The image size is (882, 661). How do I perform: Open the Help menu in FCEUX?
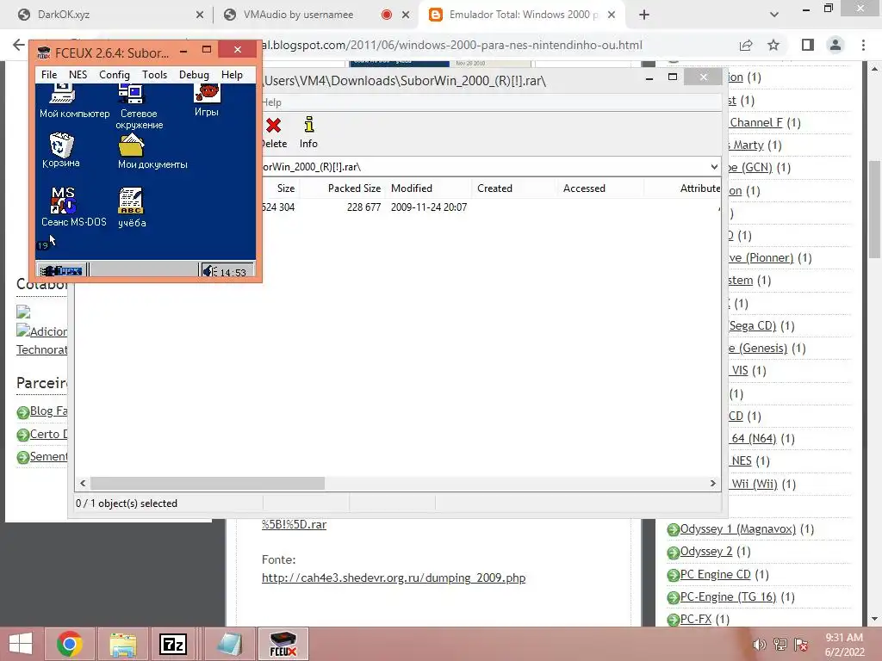tap(232, 75)
